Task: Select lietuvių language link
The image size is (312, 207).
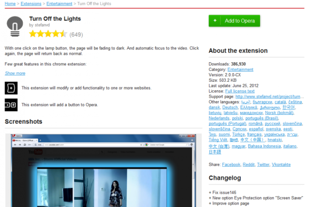Action: [x=215, y=113]
